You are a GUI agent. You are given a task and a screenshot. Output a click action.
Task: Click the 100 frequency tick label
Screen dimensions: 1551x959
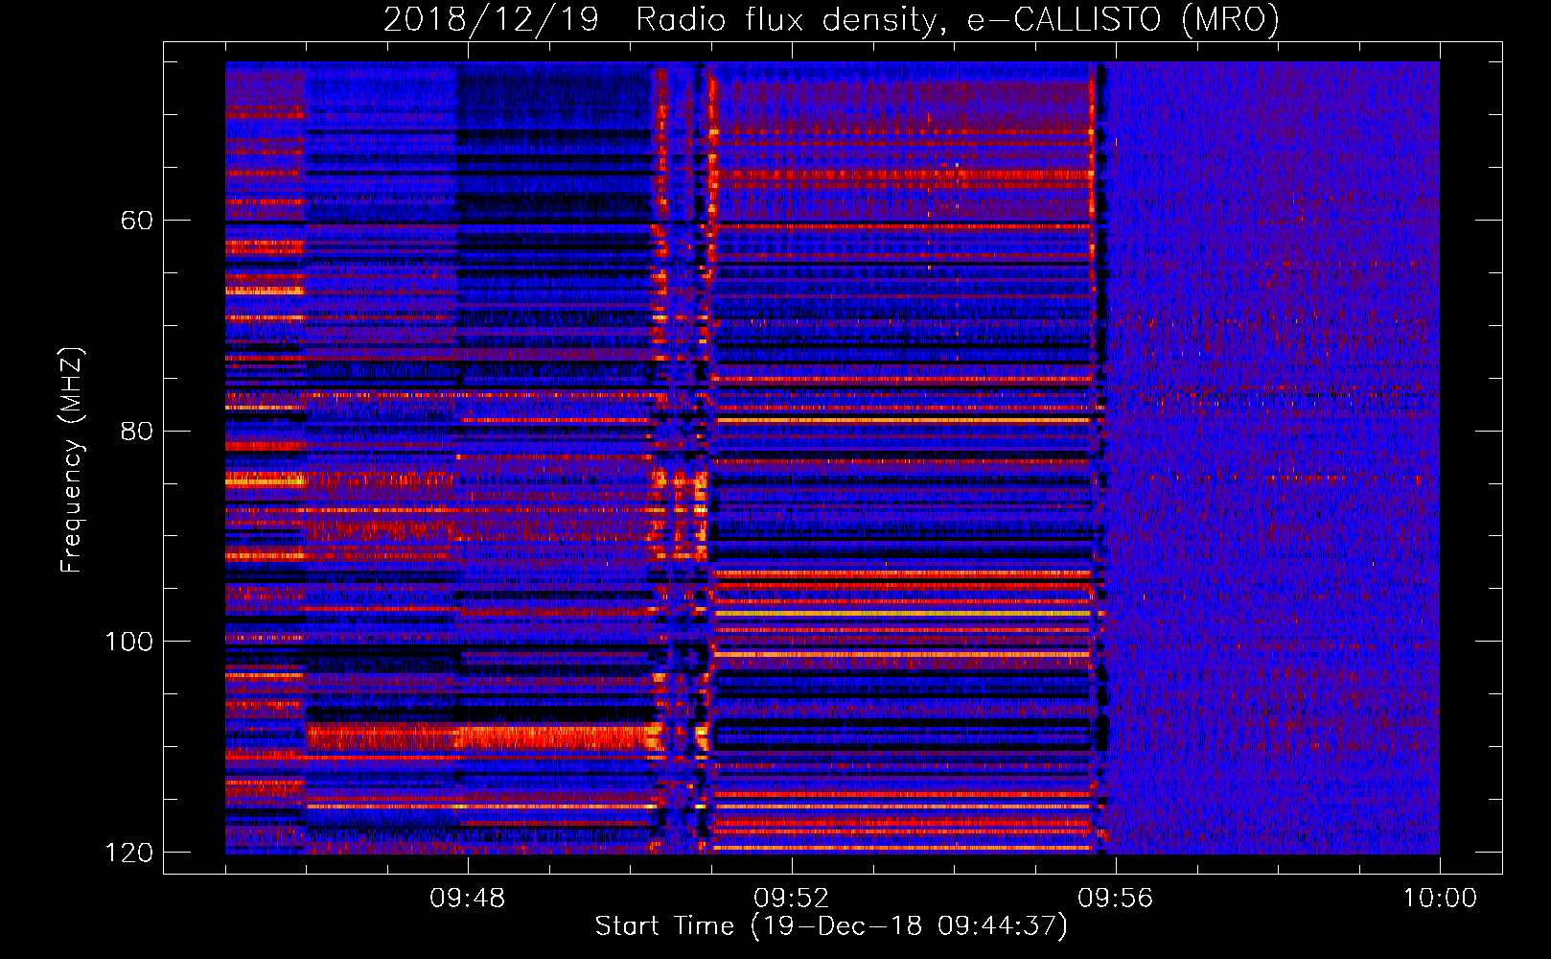pos(128,642)
